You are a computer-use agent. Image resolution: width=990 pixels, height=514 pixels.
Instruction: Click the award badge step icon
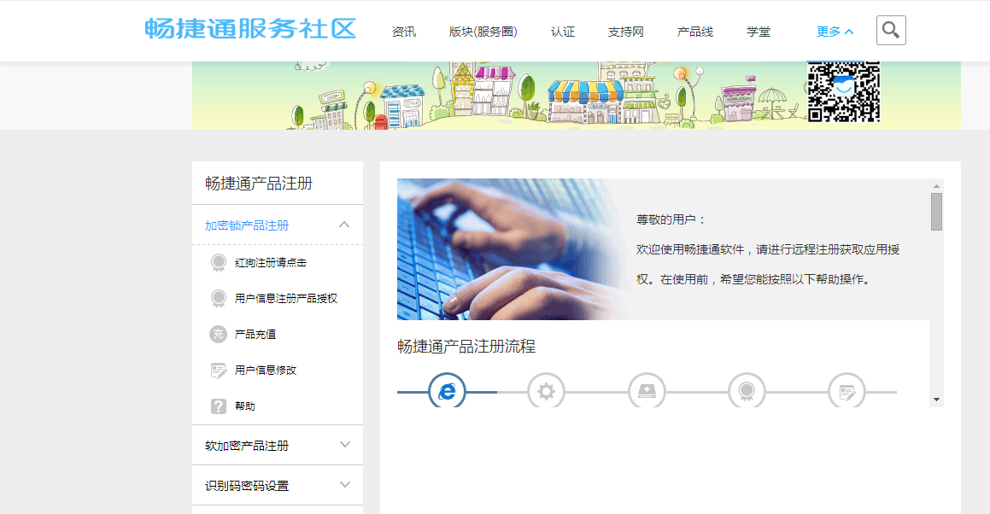[747, 392]
